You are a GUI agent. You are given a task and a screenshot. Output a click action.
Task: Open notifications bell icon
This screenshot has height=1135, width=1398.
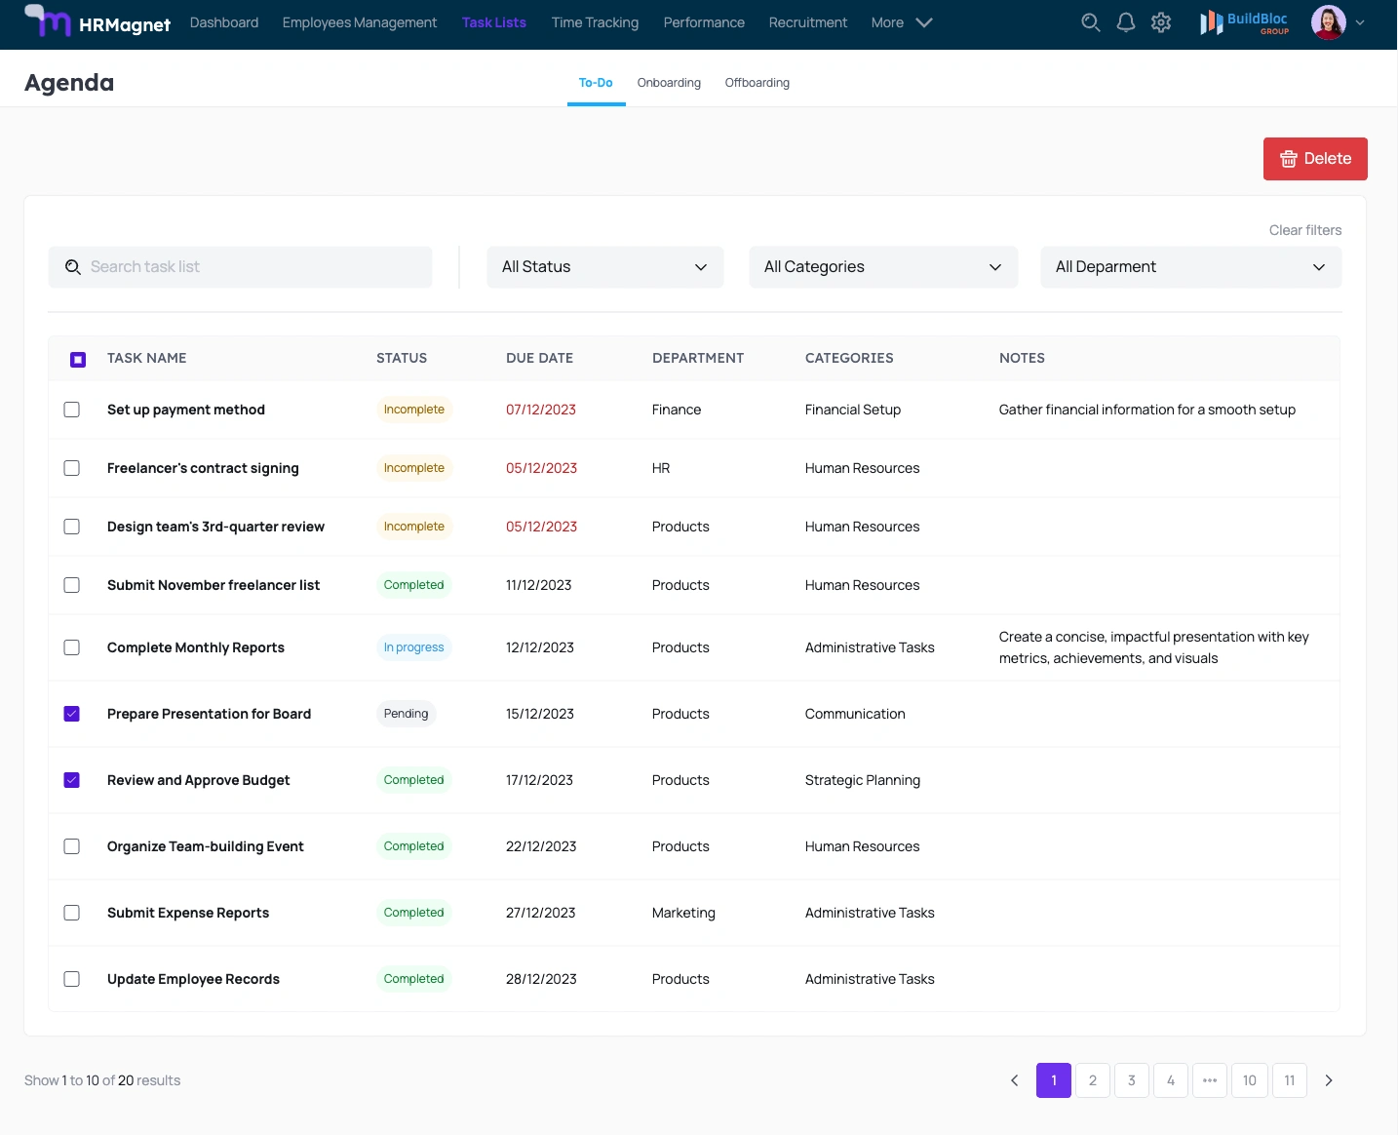coord(1126,22)
